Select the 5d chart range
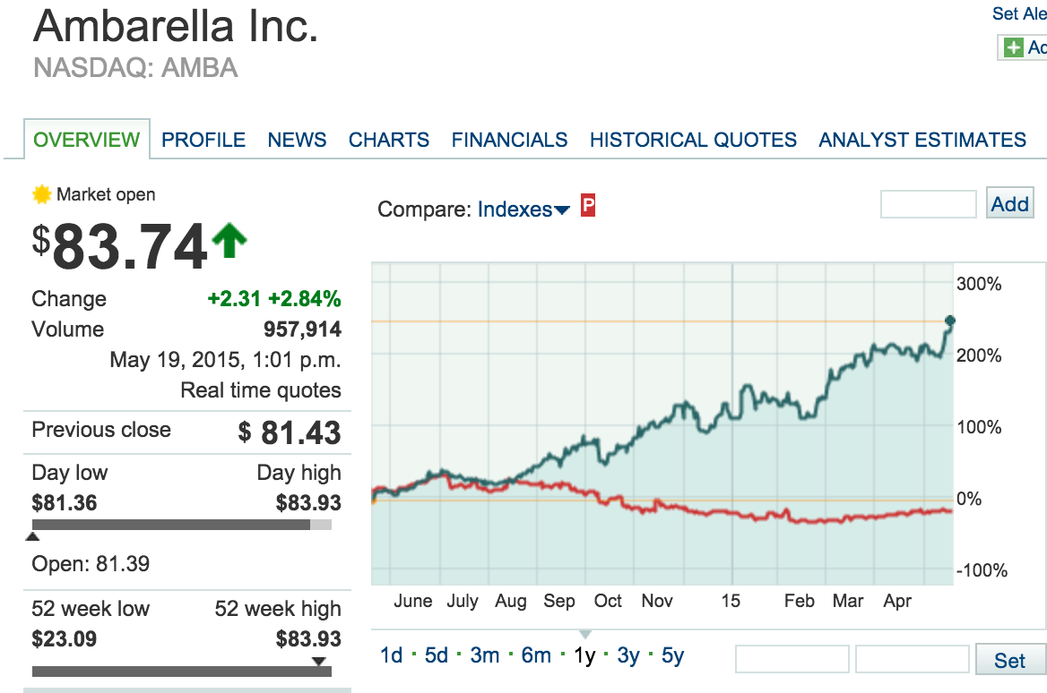Image resolution: width=1047 pixels, height=693 pixels. (x=436, y=655)
